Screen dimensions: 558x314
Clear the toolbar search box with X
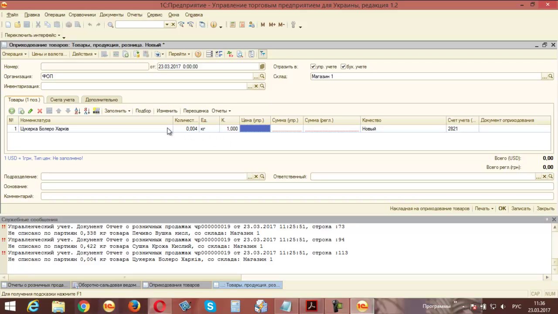pyautogui.click(x=173, y=25)
